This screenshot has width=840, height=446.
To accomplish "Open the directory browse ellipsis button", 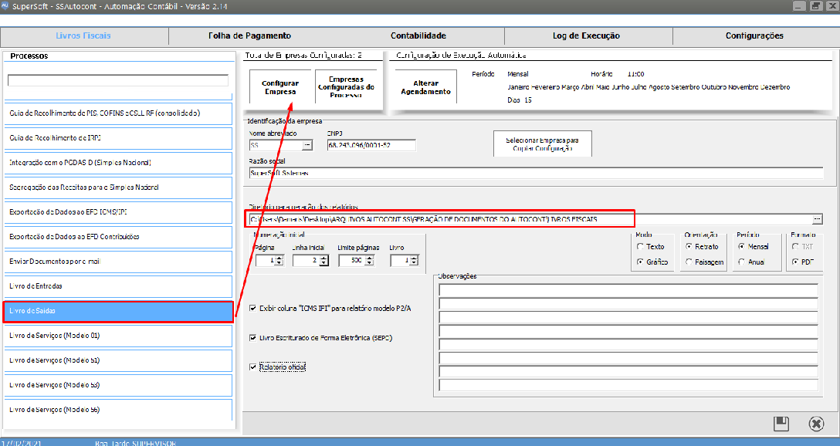I will (x=817, y=220).
